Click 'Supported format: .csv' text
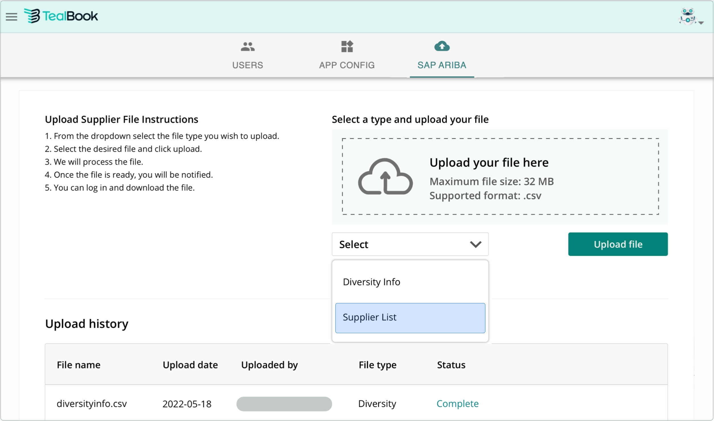The height and width of the screenshot is (421, 714). [x=485, y=196]
